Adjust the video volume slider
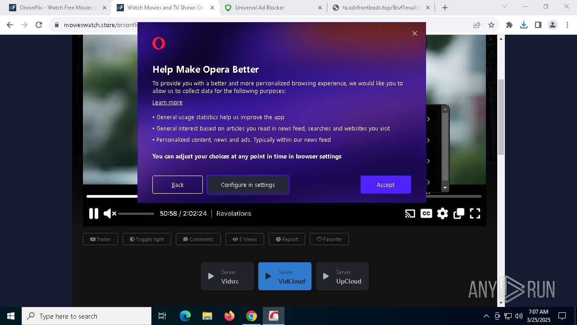The width and height of the screenshot is (577, 325). tap(136, 214)
